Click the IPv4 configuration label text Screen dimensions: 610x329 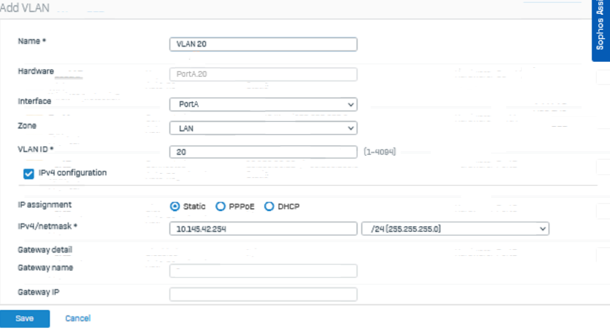(72, 173)
